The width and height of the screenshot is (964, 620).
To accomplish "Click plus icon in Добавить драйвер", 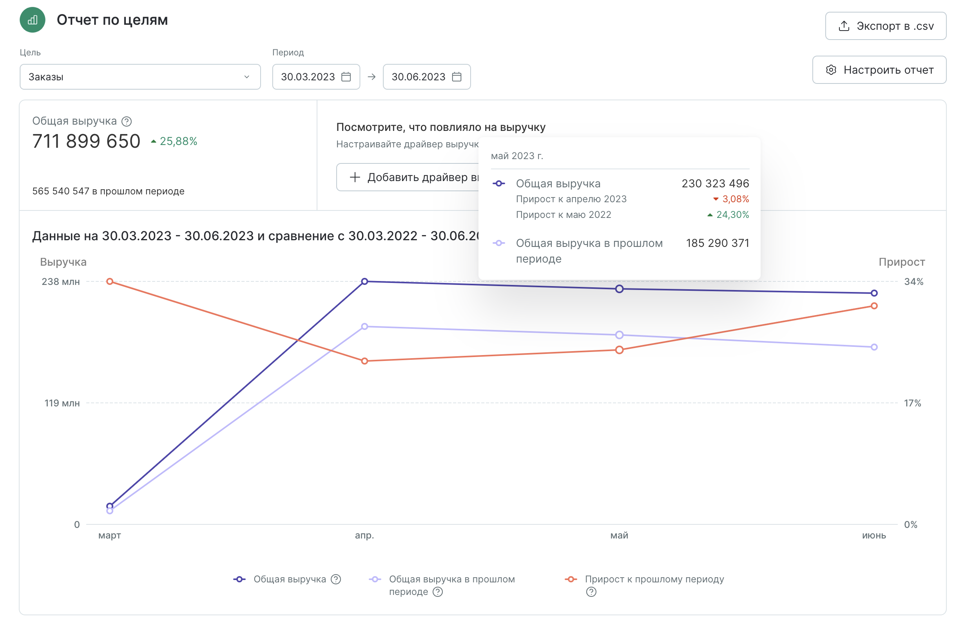I will tap(355, 177).
